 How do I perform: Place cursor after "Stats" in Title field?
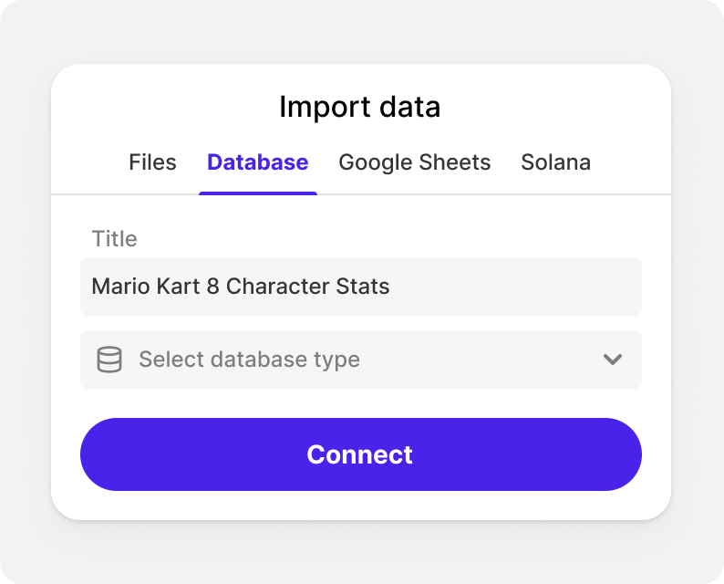[x=391, y=287]
